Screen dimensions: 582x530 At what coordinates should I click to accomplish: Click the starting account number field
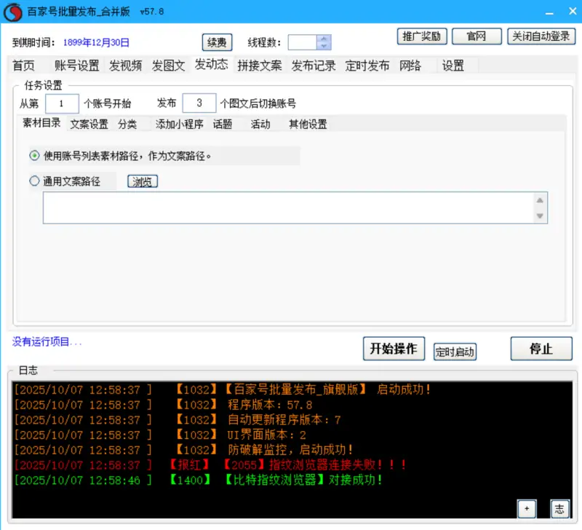coord(62,103)
